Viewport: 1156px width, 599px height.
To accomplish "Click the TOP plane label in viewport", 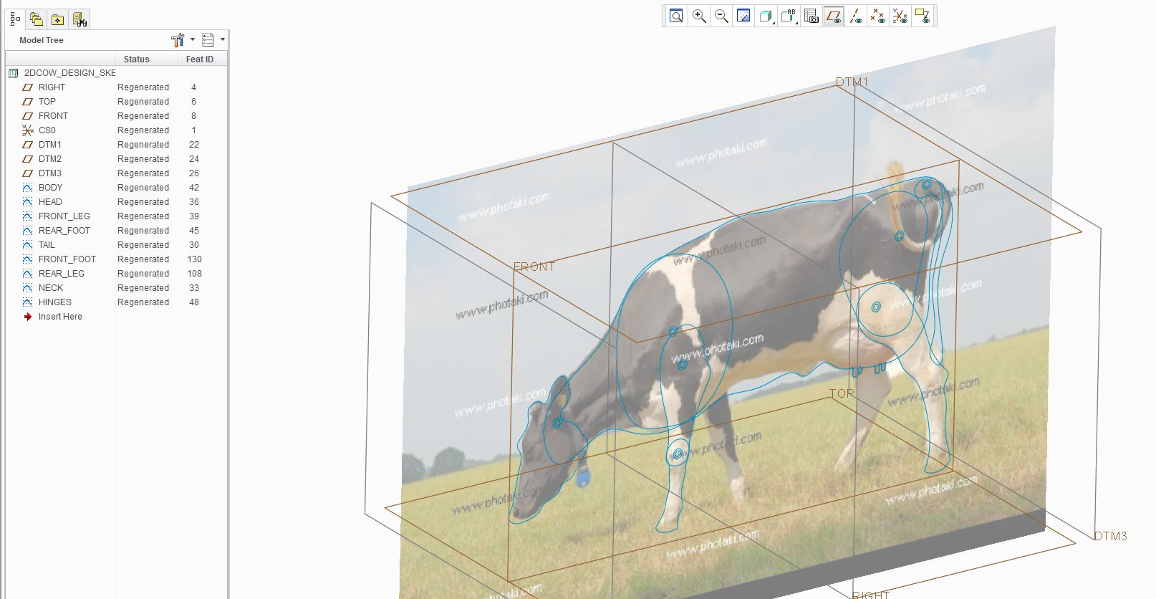I will pyautogui.click(x=842, y=393).
